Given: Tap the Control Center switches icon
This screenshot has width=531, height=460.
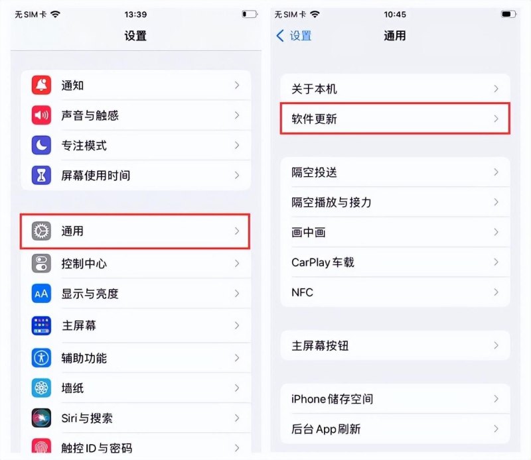Looking at the screenshot, I should coord(41,263).
